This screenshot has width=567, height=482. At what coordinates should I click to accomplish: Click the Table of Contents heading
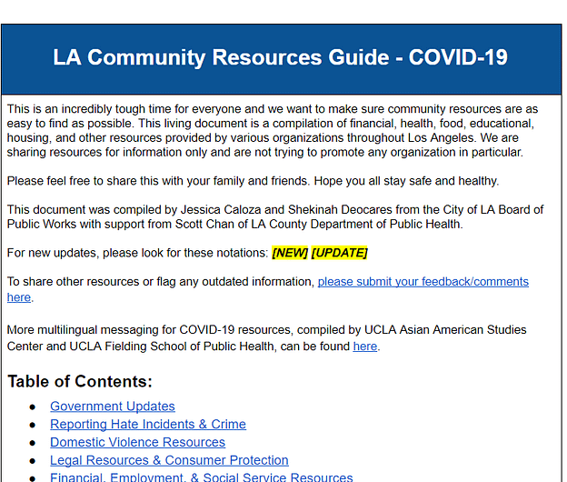click(80, 381)
